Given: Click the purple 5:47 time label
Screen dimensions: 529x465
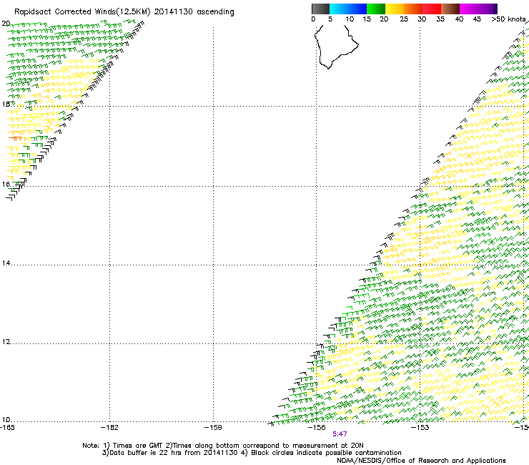Looking at the screenshot, I should click(x=340, y=434).
